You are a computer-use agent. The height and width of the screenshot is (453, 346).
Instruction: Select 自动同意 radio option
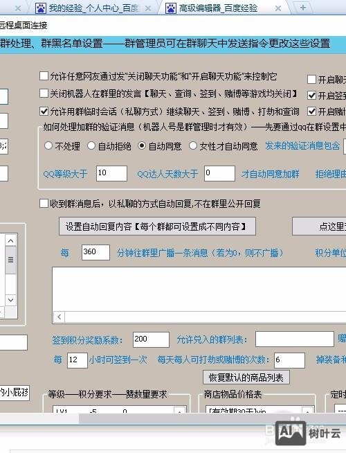tap(142, 145)
